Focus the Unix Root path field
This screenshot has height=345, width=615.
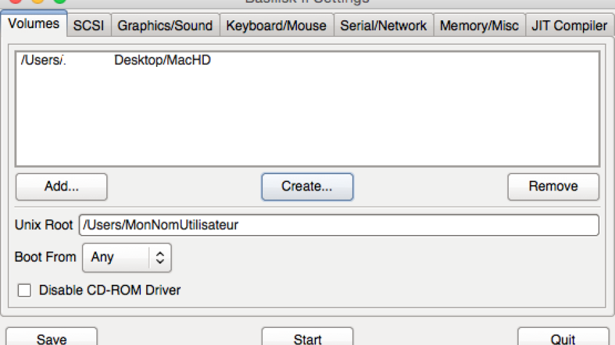pos(339,225)
